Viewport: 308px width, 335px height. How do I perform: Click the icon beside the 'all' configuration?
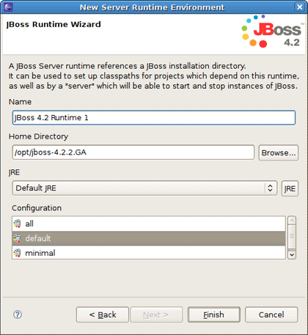point(17,224)
